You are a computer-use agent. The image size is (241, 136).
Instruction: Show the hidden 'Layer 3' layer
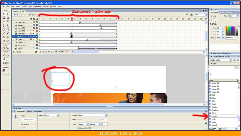pyautogui.click(x=31, y=39)
